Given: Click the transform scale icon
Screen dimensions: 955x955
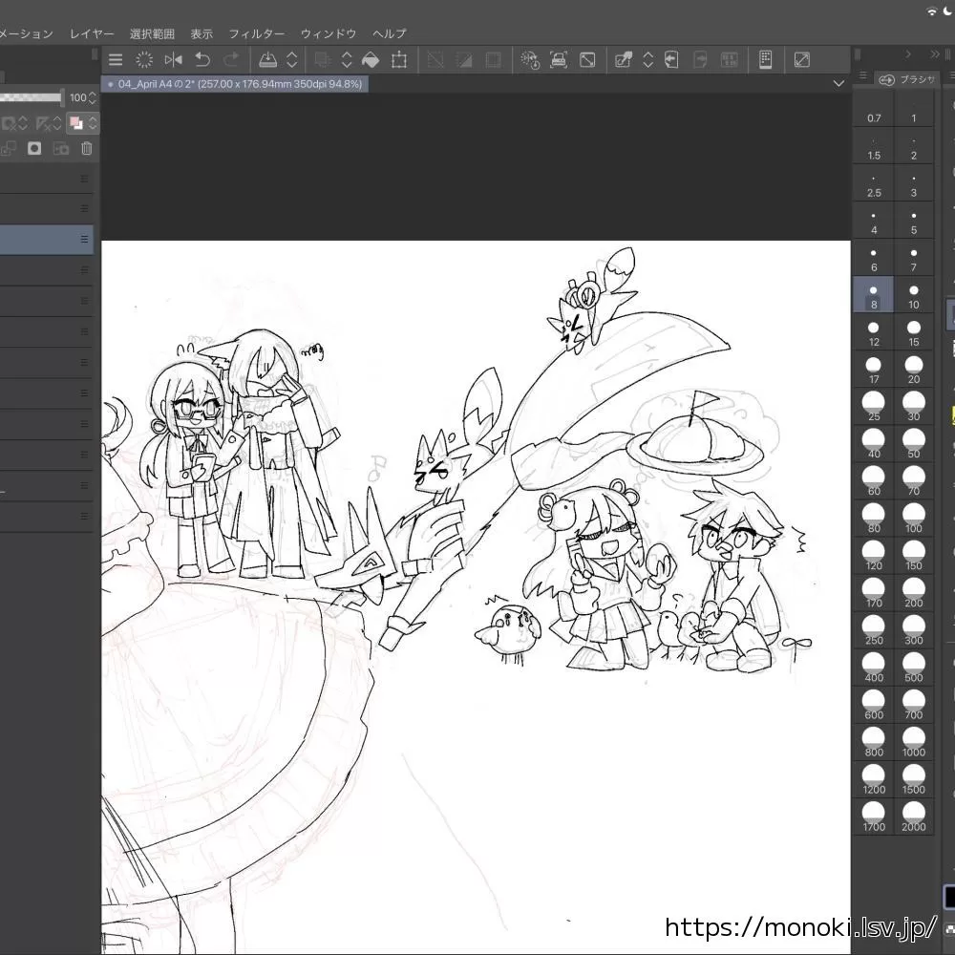Looking at the screenshot, I should (x=399, y=60).
